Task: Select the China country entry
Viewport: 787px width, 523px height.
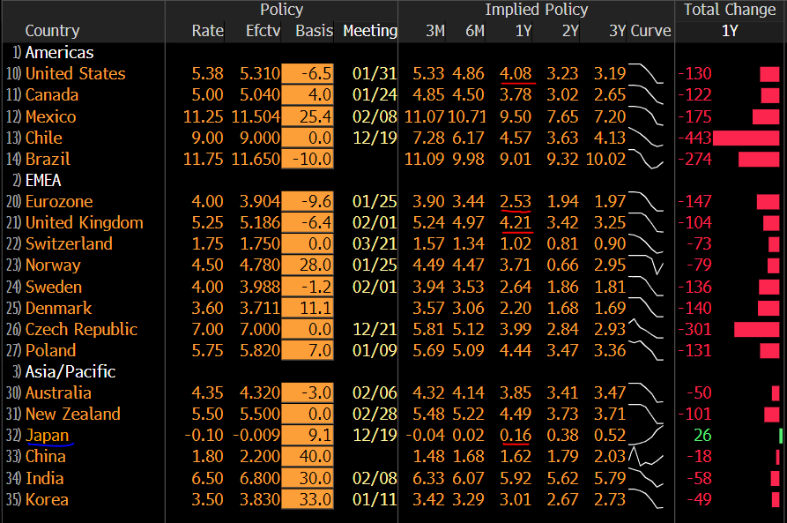Action: (x=45, y=456)
